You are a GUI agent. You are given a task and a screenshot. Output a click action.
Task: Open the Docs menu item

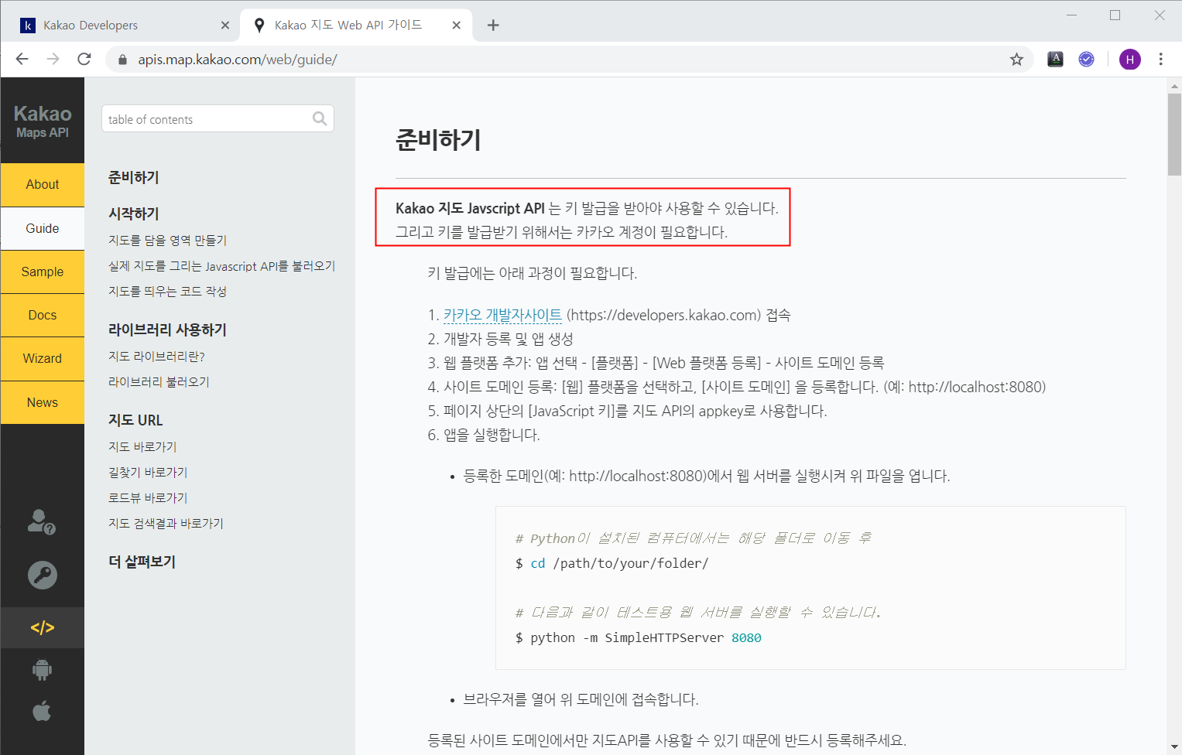coord(43,315)
